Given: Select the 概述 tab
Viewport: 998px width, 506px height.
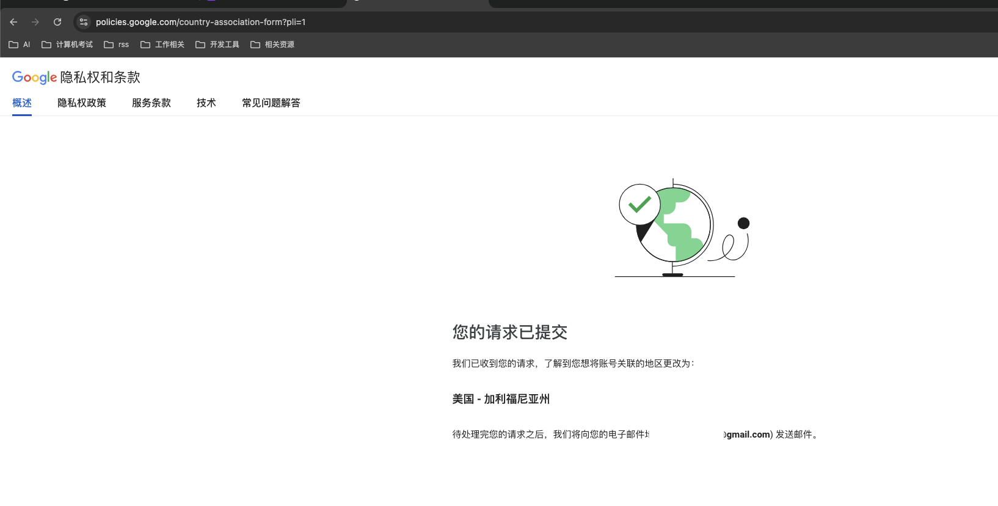Looking at the screenshot, I should coord(22,103).
